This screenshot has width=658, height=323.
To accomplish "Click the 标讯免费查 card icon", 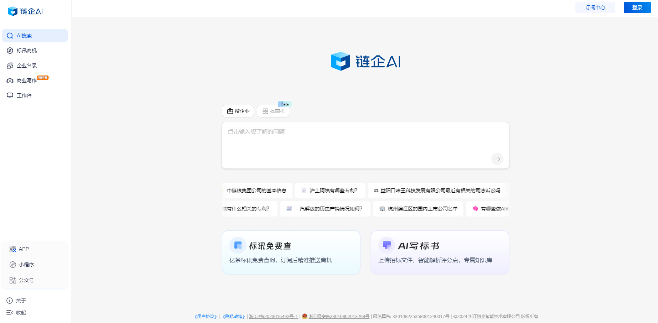I will point(238,245).
